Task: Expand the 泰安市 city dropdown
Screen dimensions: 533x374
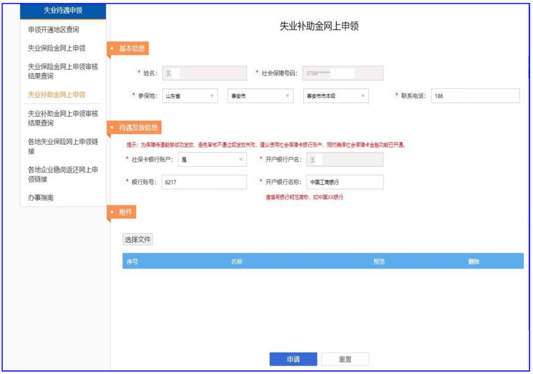Action: [x=261, y=96]
